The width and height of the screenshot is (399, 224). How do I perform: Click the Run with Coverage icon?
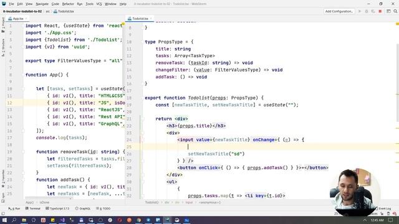[373, 11]
